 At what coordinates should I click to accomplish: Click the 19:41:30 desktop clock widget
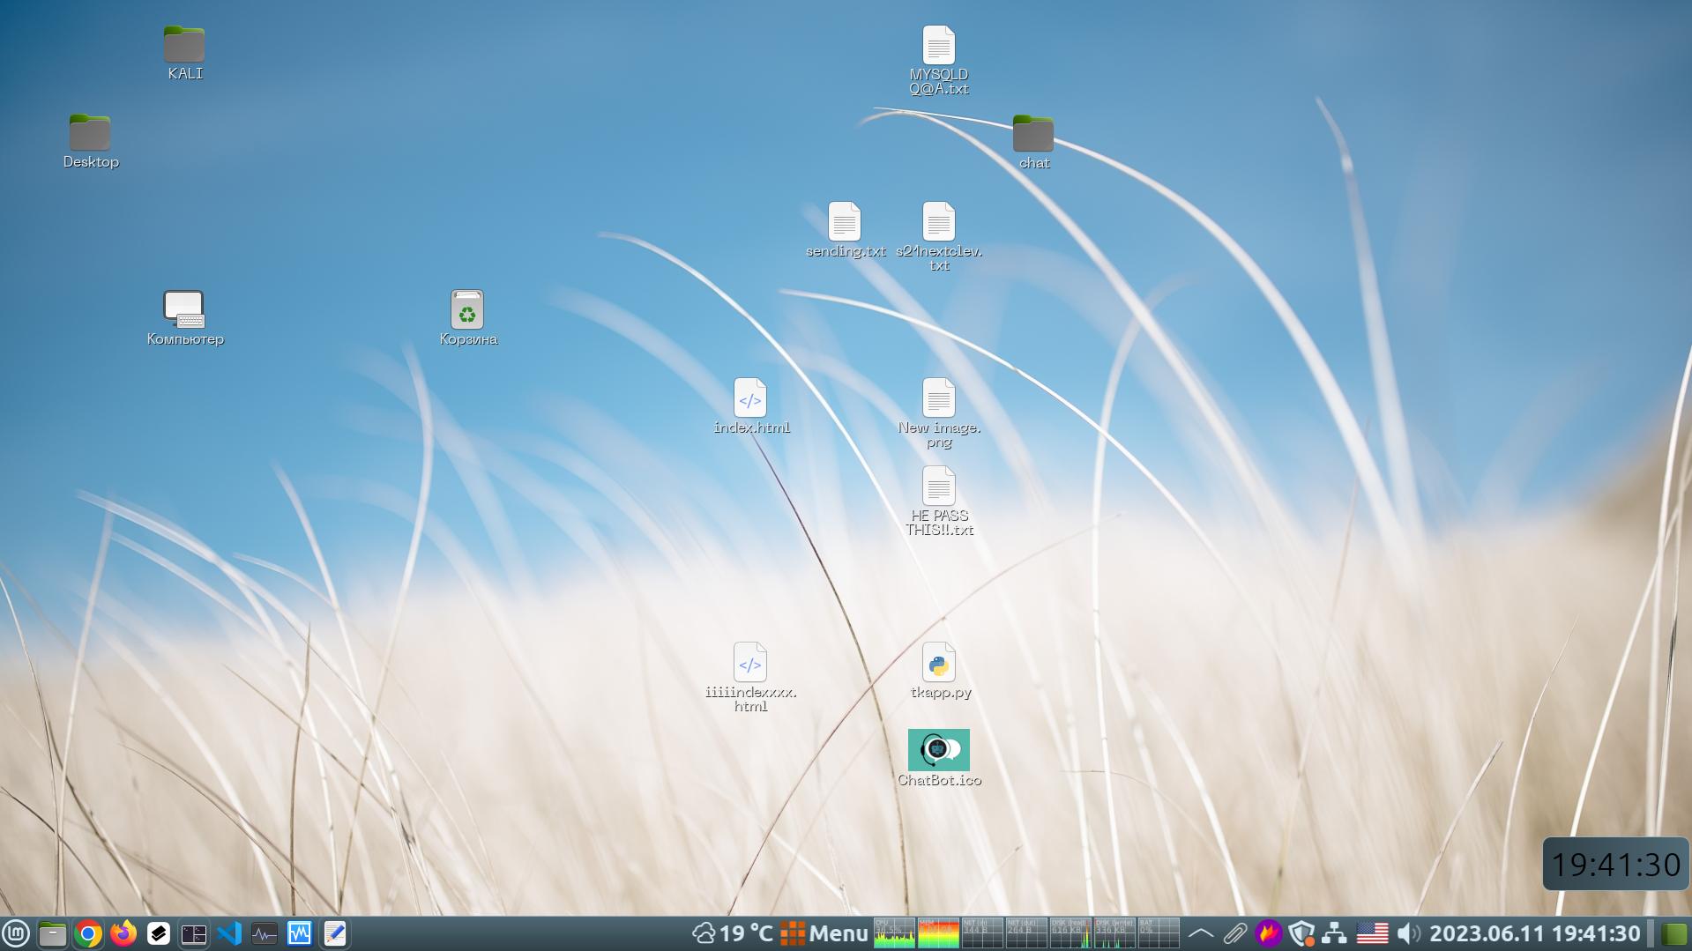click(x=1615, y=864)
